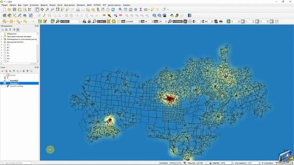The height and width of the screenshot is (165, 294).
Task: Select the Zoom In tool
Action: pyautogui.click(x=47, y=9)
